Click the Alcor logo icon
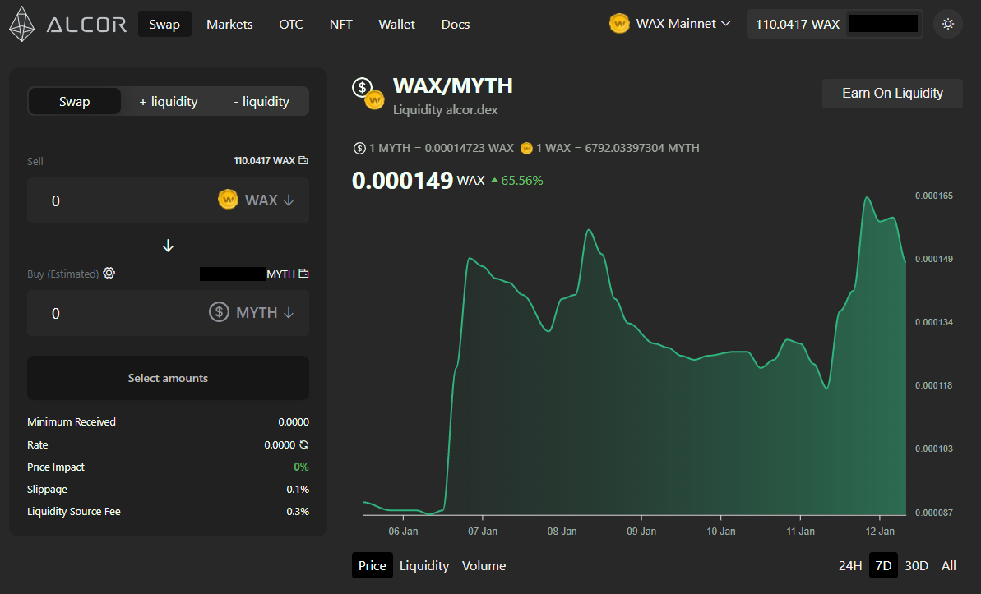Image resolution: width=981 pixels, height=594 pixels. (22, 24)
